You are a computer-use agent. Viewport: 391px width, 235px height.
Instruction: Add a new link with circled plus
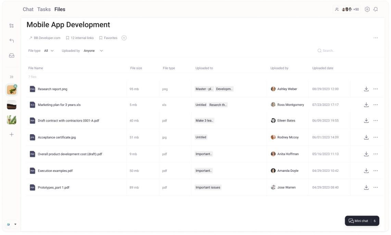click(x=124, y=38)
